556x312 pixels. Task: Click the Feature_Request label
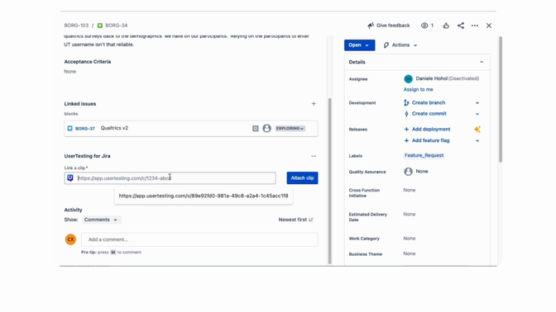424,155
